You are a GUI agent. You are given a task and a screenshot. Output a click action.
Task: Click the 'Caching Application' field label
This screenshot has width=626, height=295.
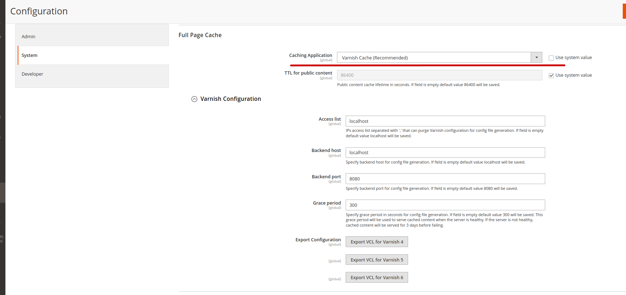(x=310, y=55)
